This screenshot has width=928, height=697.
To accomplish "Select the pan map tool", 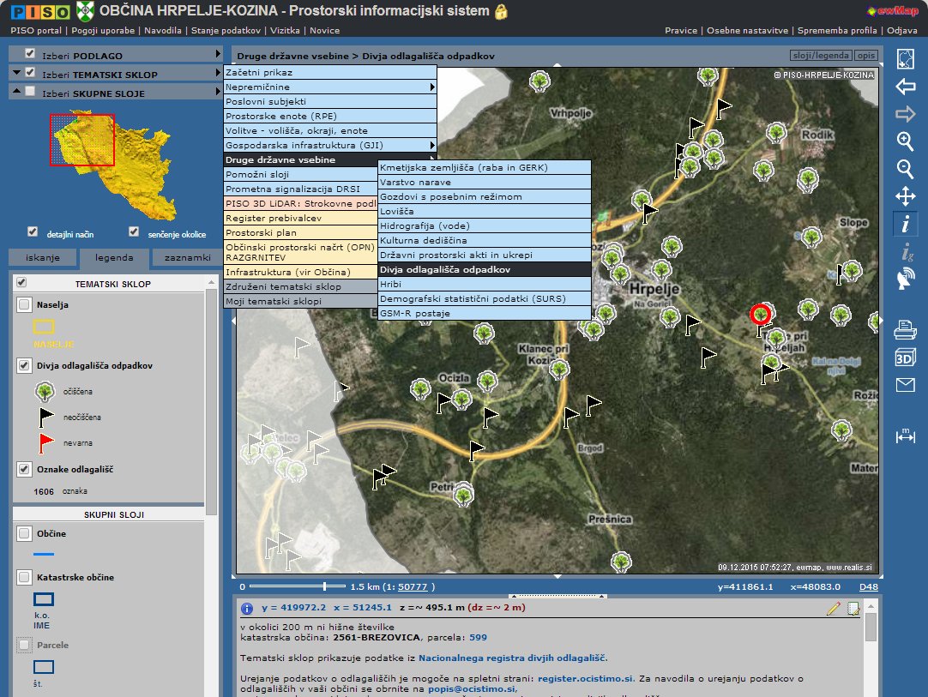I will pos(905,196).
